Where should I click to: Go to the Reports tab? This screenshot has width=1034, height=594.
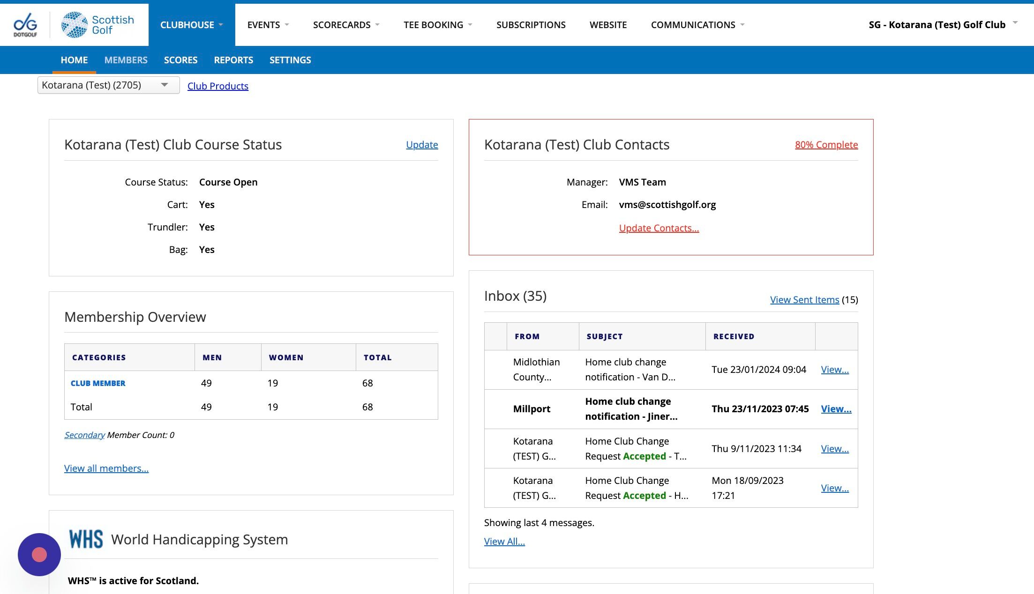click(233, 60)
